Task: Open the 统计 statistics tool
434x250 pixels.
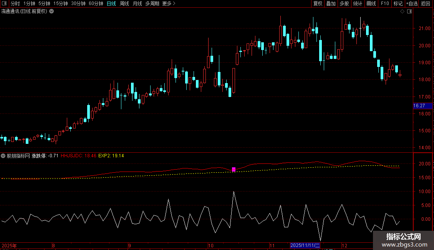Action: [358, 3]
